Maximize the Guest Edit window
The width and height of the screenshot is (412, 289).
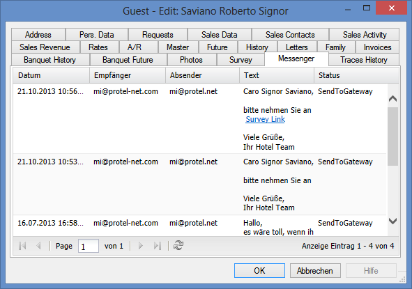(367, 8)
